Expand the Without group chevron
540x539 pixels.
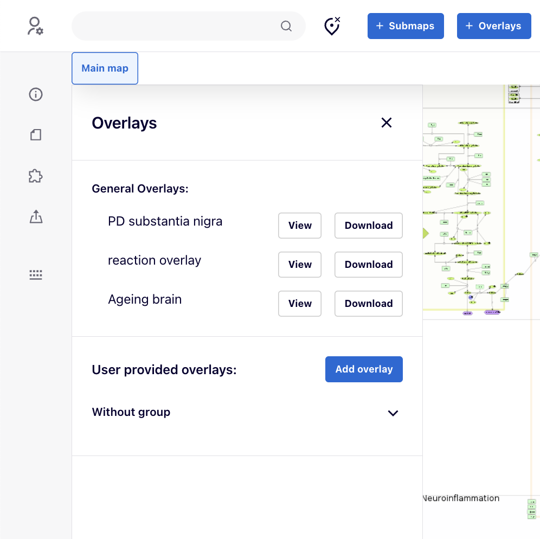click(x=393, y=413)
